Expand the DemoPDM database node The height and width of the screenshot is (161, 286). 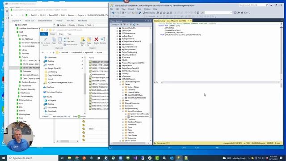pyautogui.click(x=117, y=31)
